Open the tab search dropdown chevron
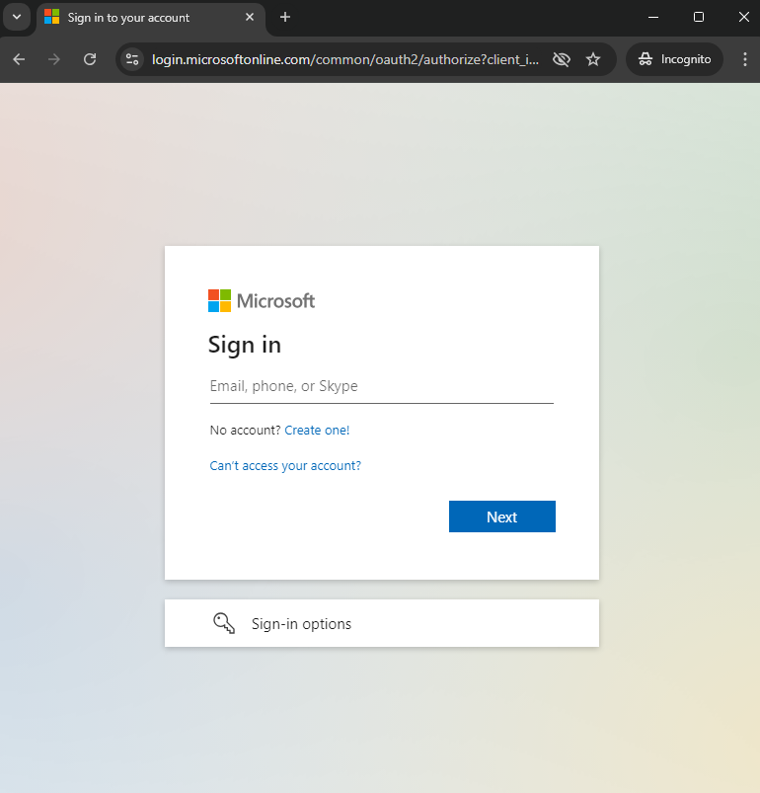Screen dimensions: 760x793 click(x=16, y=17)
